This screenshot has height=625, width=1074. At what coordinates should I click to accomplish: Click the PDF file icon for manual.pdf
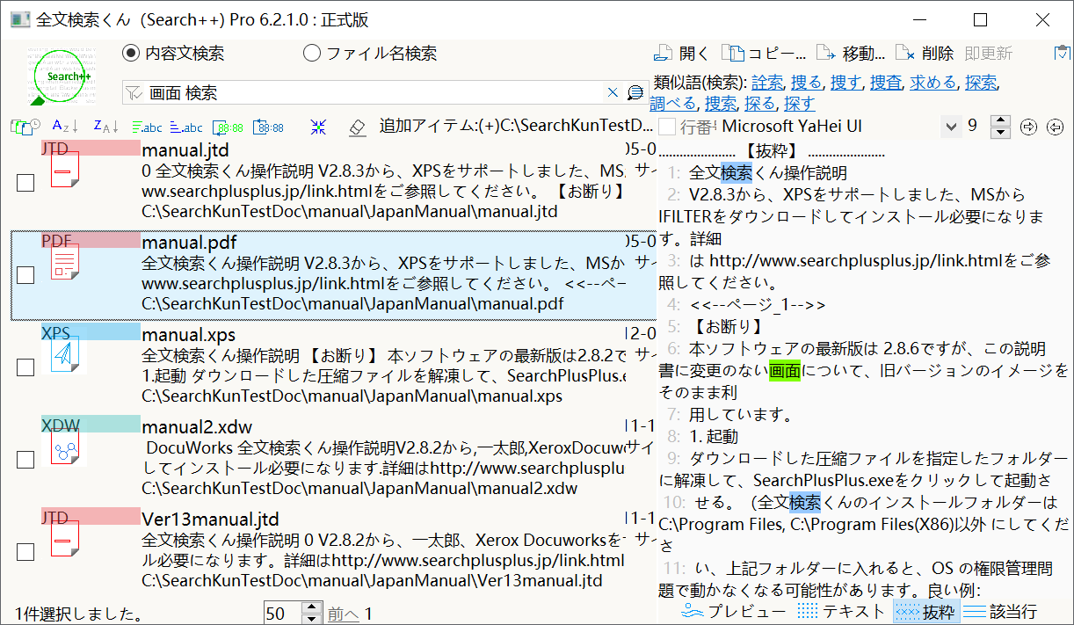(65, 264)
